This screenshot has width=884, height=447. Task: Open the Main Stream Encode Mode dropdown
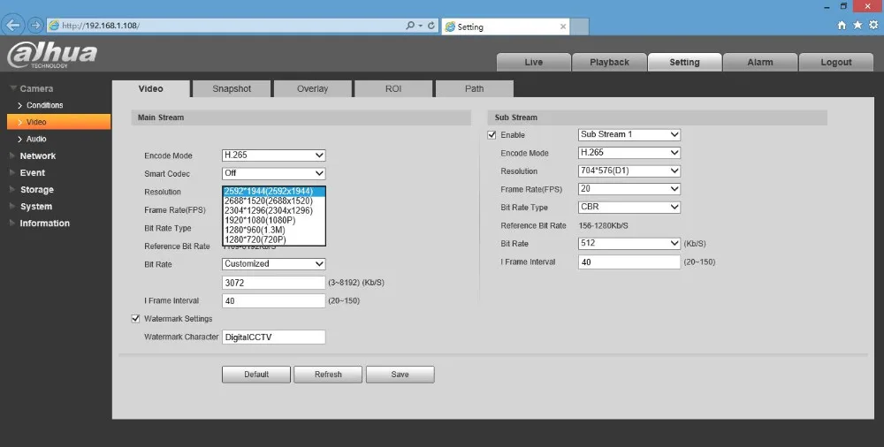point(273,155)
